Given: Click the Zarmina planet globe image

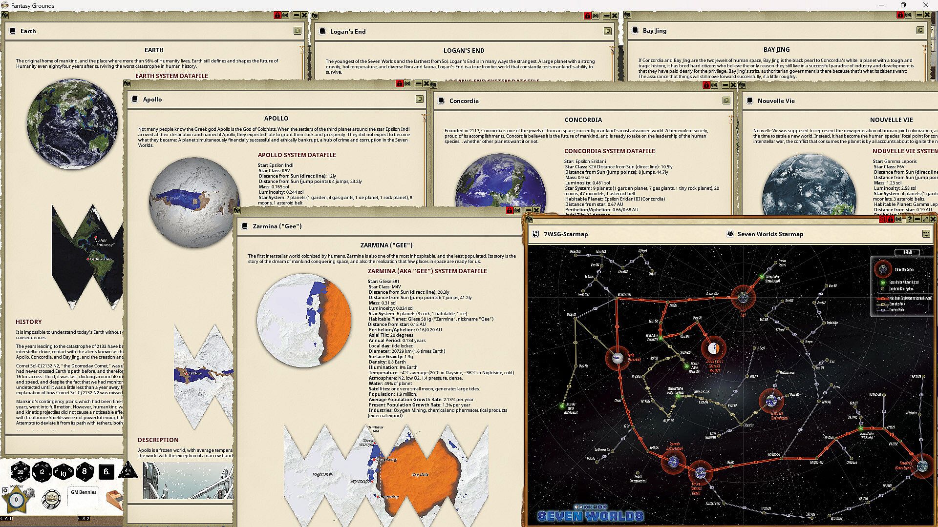Looking at the screenshot, I should click(304, 320).
